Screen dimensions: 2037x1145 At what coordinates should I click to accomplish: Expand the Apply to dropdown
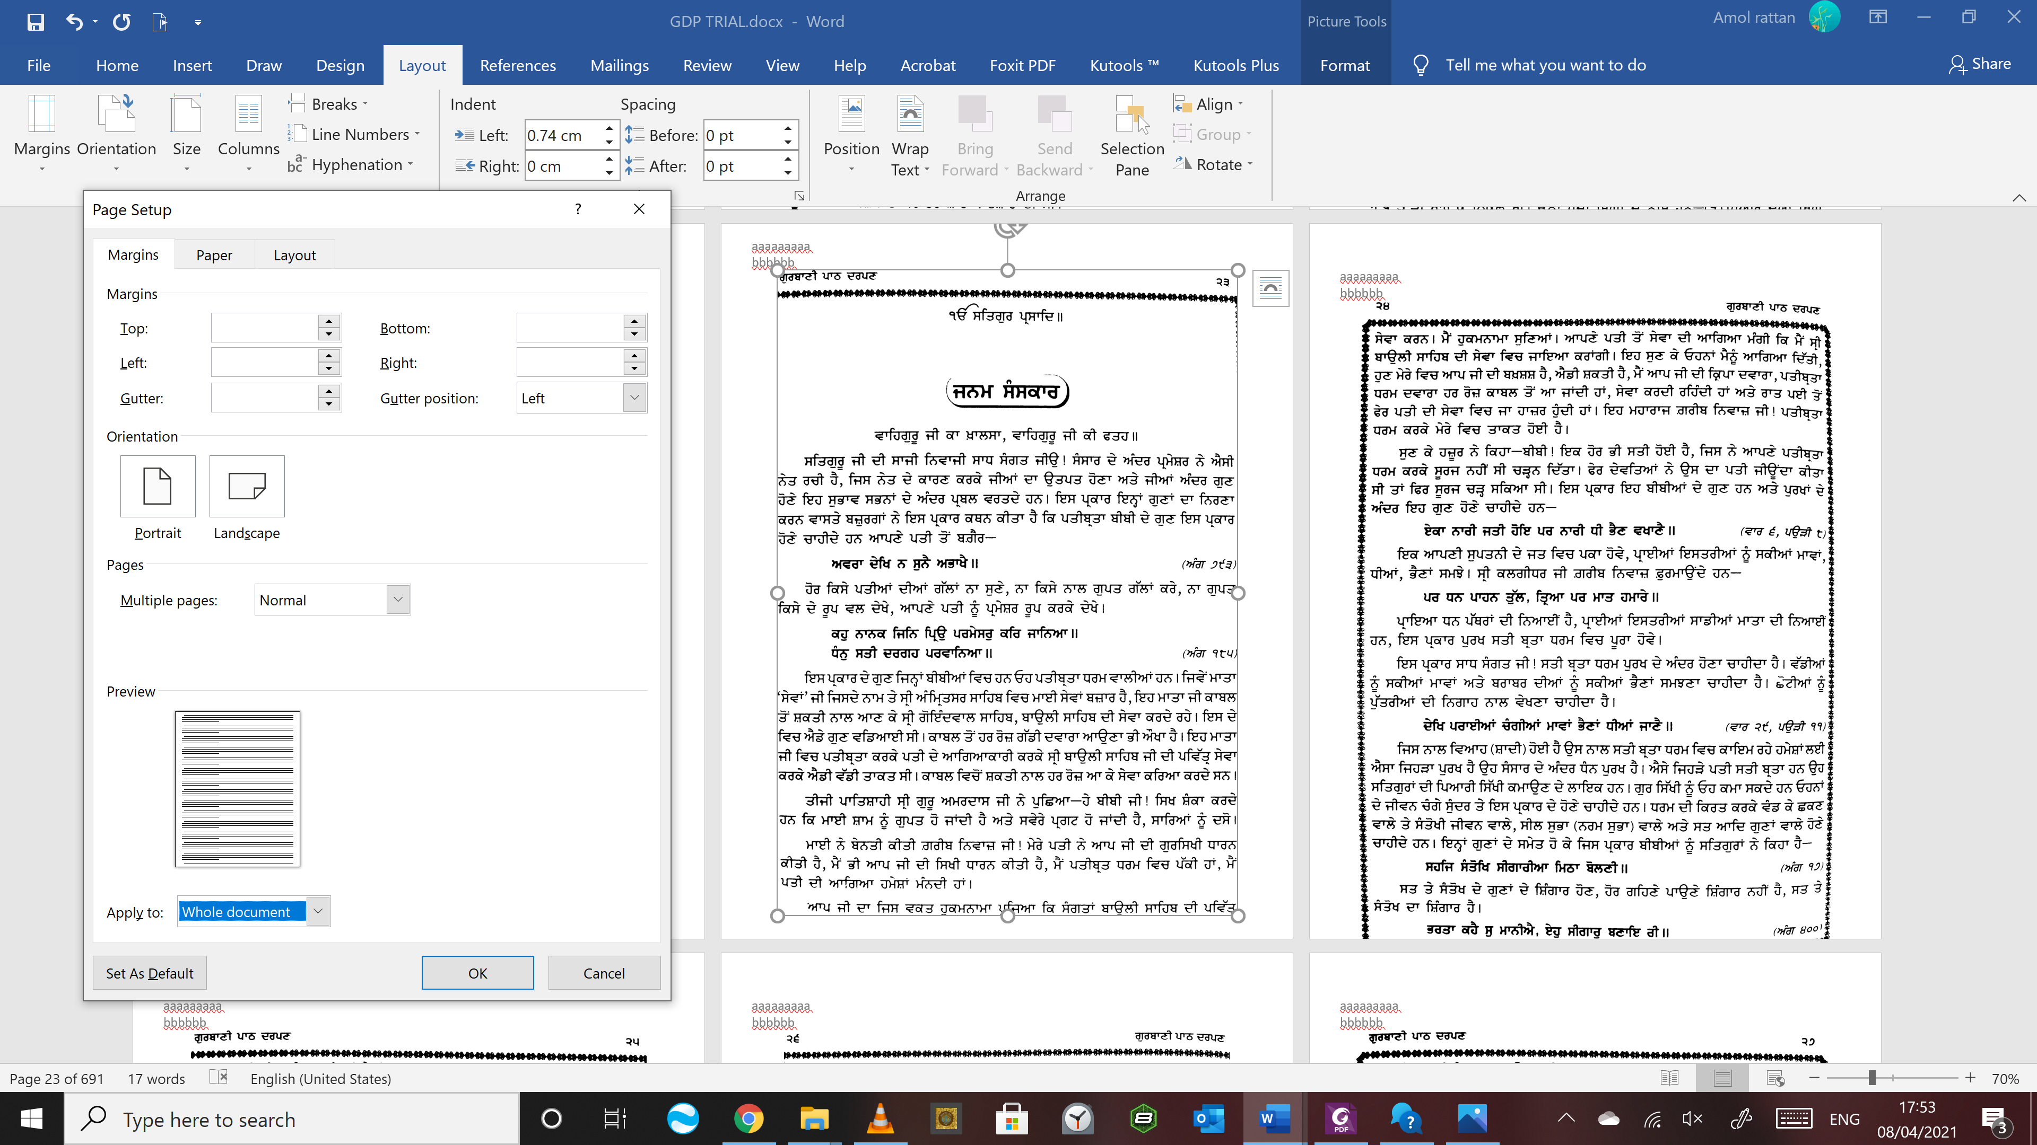(318, 911)
